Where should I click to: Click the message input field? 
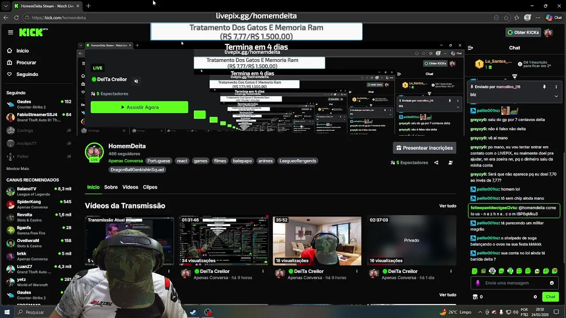click(516, 283)
